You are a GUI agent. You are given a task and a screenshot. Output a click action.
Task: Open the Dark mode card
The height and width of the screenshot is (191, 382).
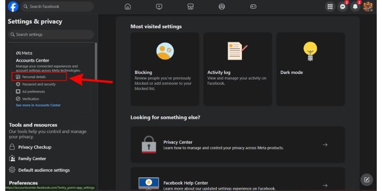pos(310,69)
